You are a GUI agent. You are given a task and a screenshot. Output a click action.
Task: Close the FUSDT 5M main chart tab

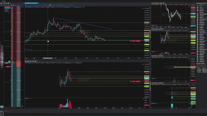coord(38,3)
